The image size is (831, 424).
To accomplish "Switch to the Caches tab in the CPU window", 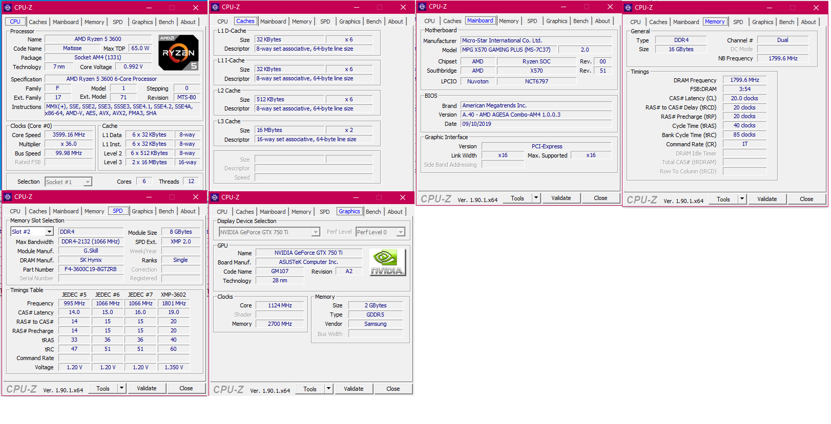I will [x=38, y=22].
